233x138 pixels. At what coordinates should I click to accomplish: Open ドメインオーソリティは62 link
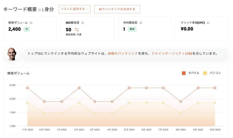point(172,53)
